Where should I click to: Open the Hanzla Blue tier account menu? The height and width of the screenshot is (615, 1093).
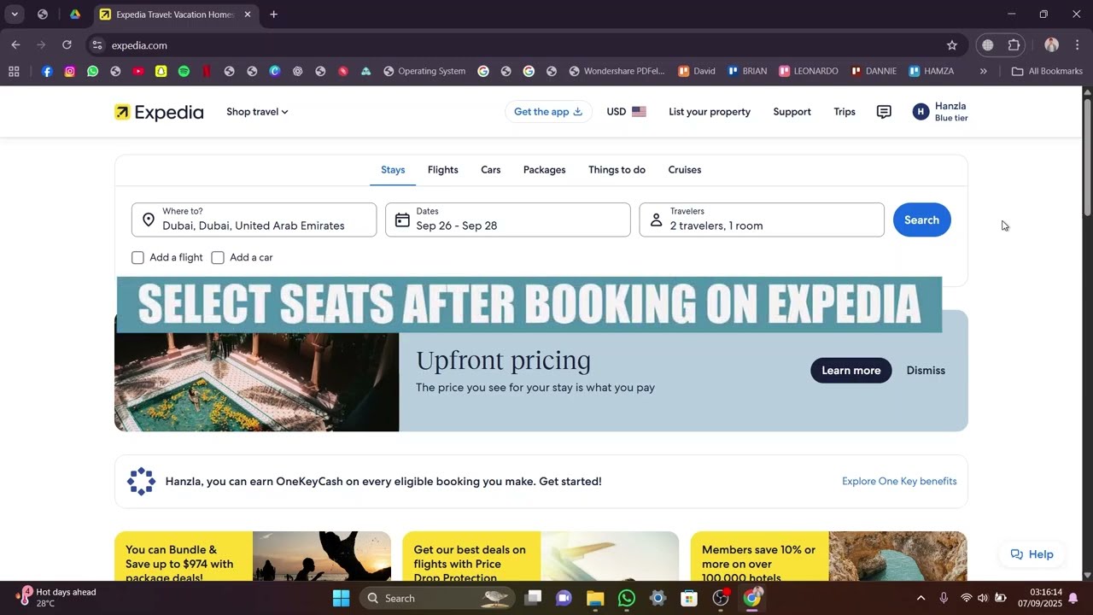click(940, 112)
